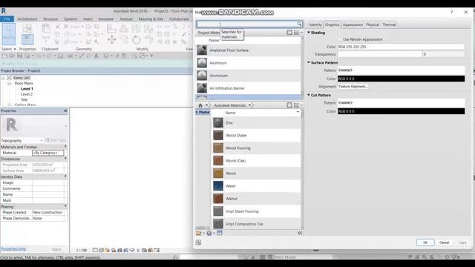Click the library folder icon at the bottom of the Material Browser
Viewport: 475px width, 267px height.
(199, 233)
